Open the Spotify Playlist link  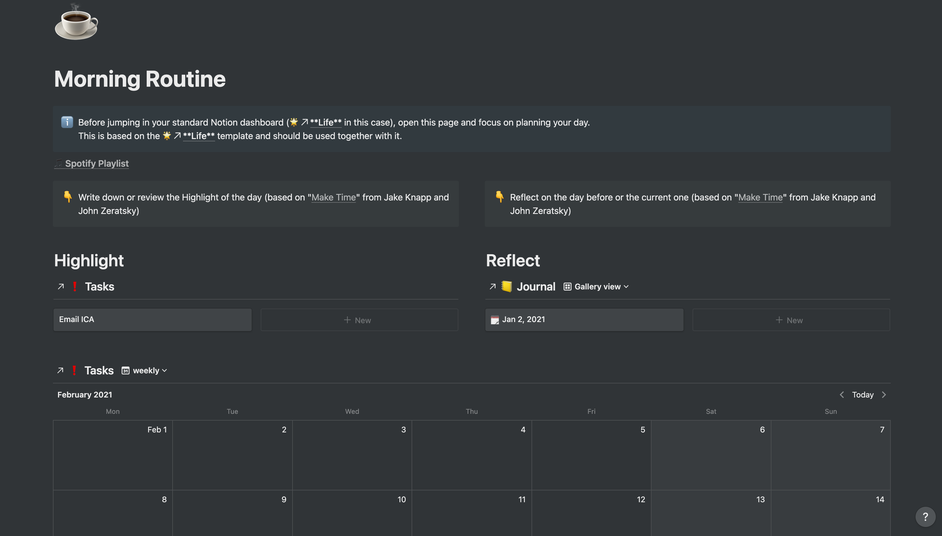tap(97, 164)
